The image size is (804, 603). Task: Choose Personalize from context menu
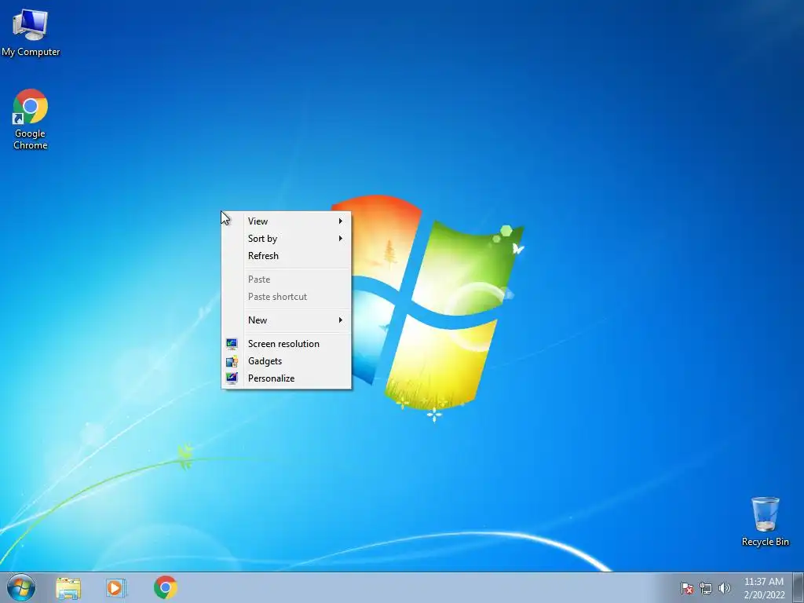(286, 378)
